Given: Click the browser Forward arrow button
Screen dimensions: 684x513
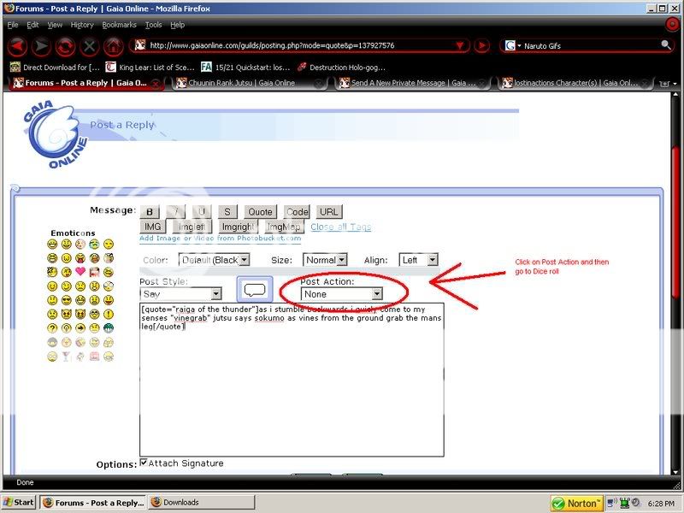Looking at the screenshot, I should 41,46.
